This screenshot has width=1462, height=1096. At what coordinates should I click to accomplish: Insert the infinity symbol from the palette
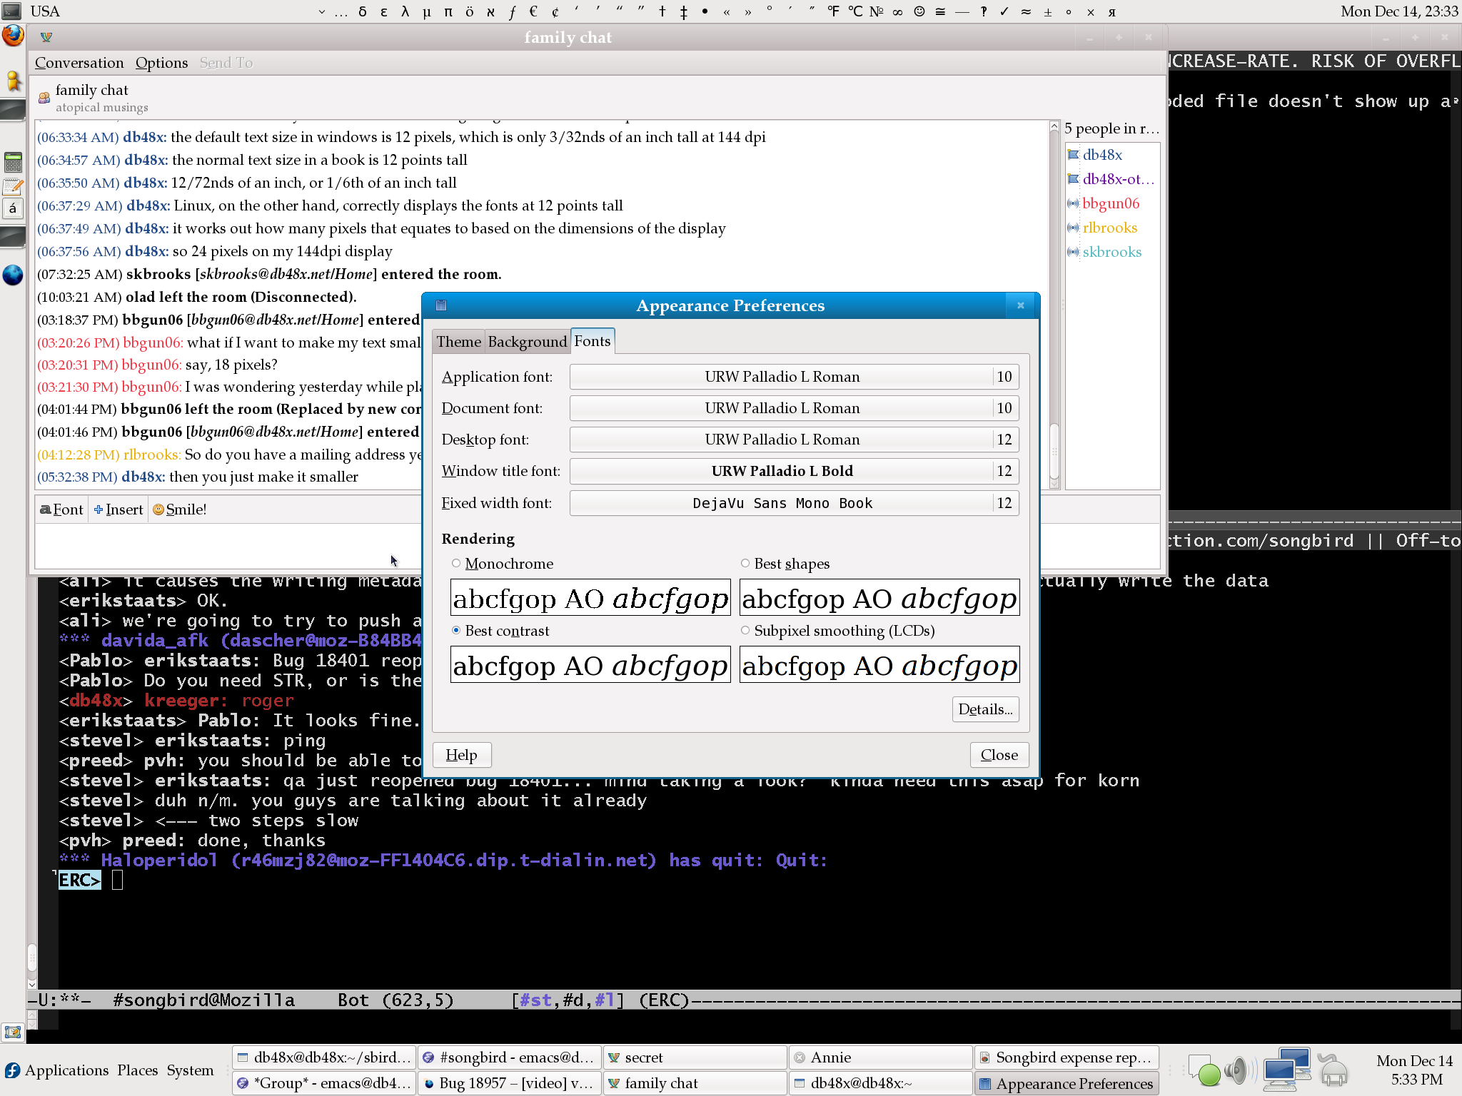tap(897, 11)
